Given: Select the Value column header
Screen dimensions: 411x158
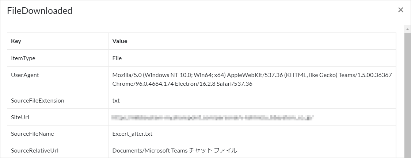Looking at the screenshot, I should [x=252, y=41].
